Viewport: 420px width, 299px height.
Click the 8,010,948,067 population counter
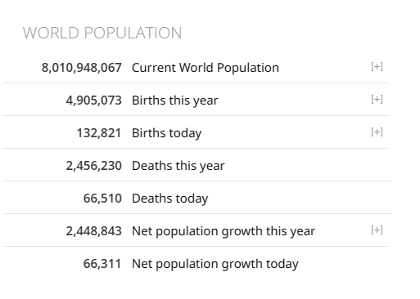click(82, 68)
